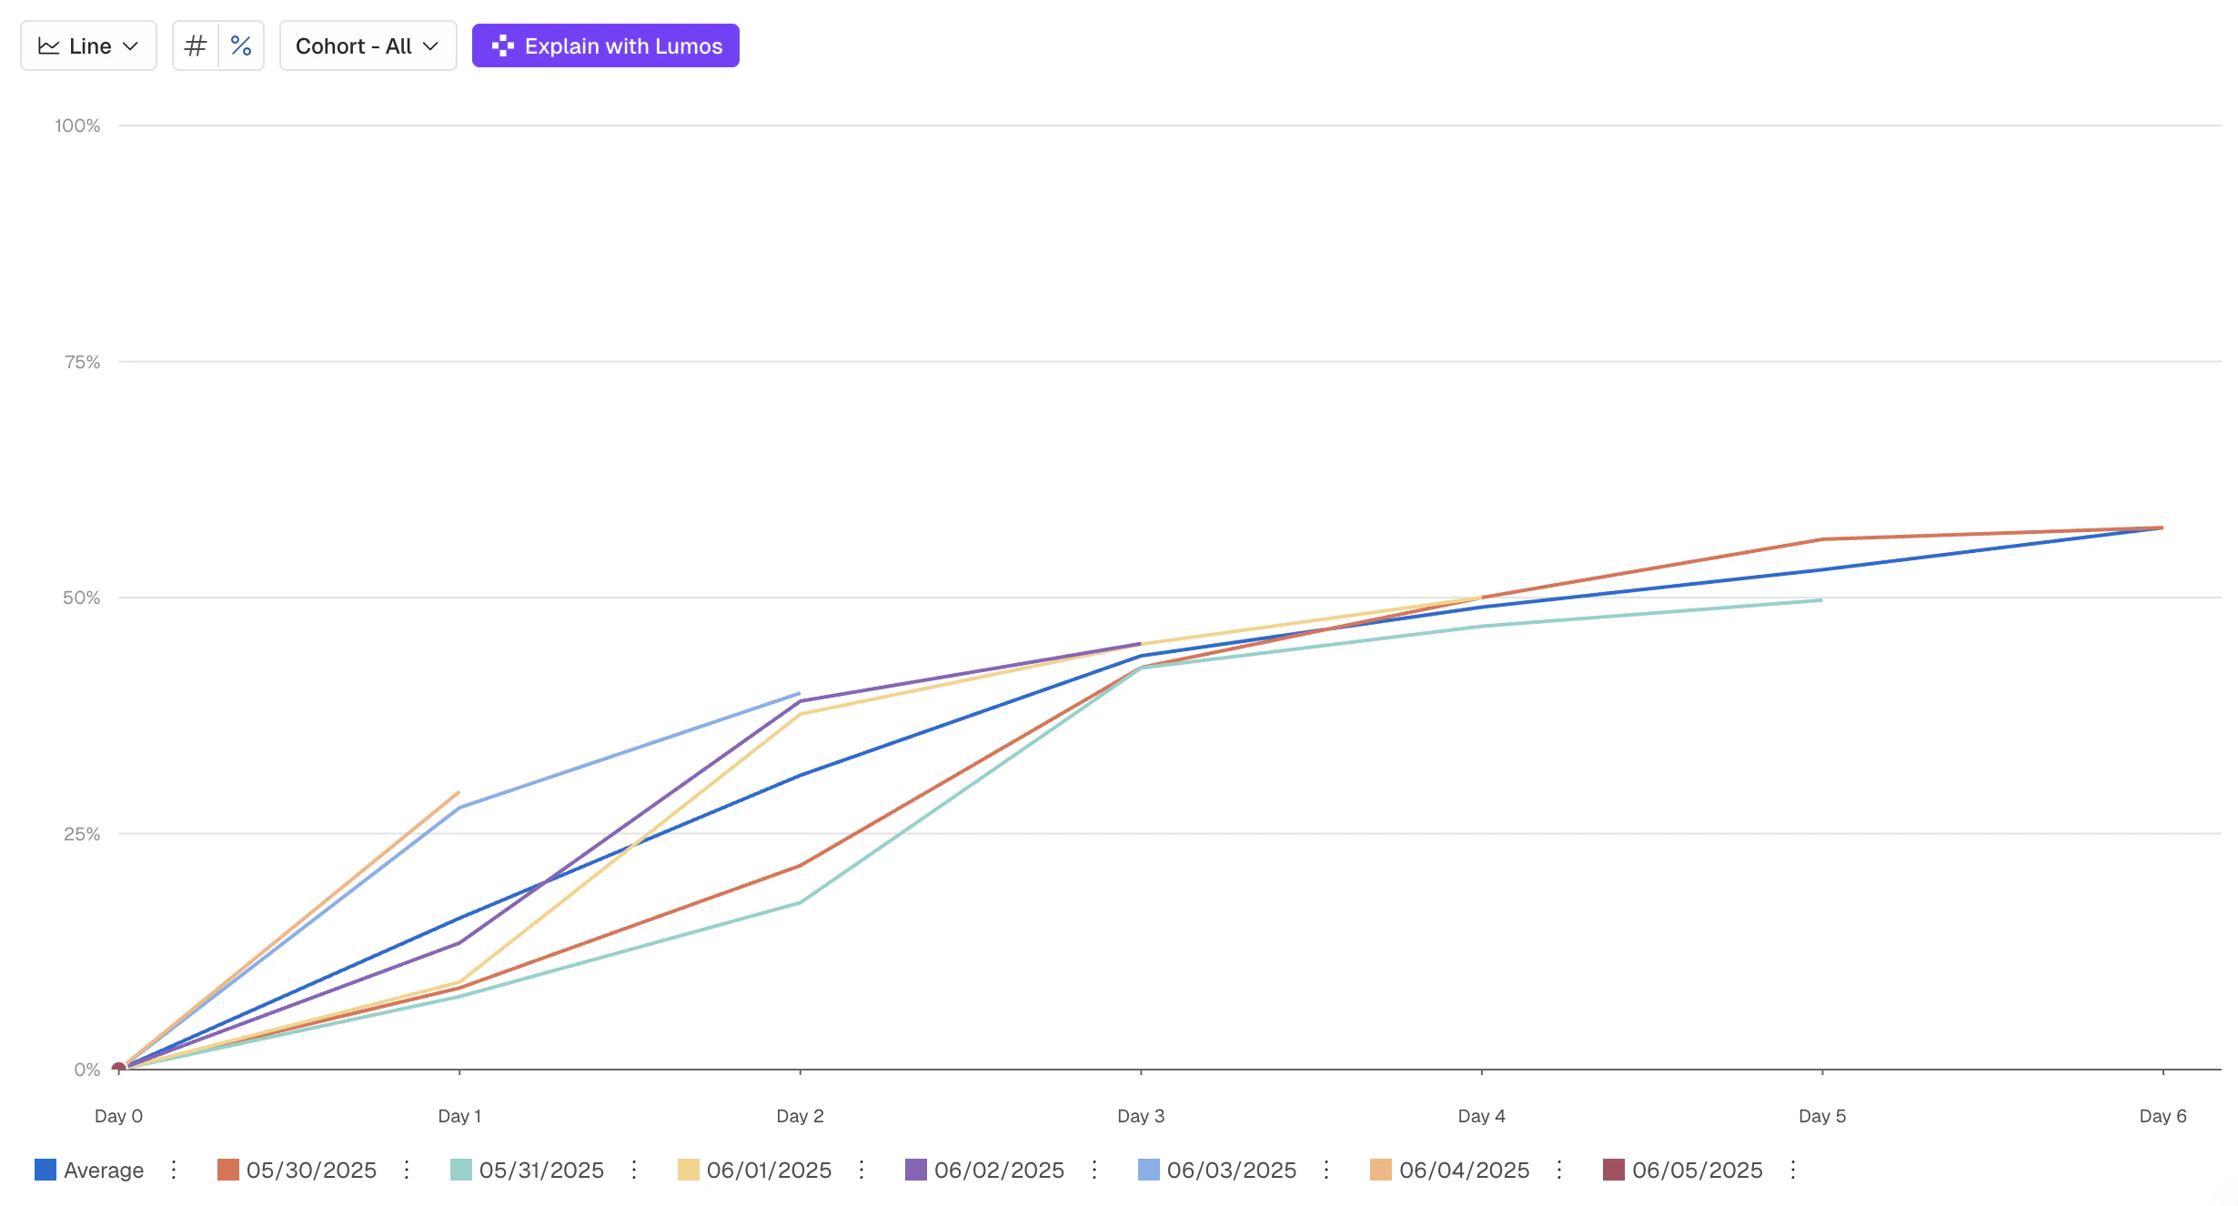This screenshot has height=1206, width=2238.
Task: Open kebab menu for 06/03/2025 cohort
Action: click(x=1326, y=1170)
